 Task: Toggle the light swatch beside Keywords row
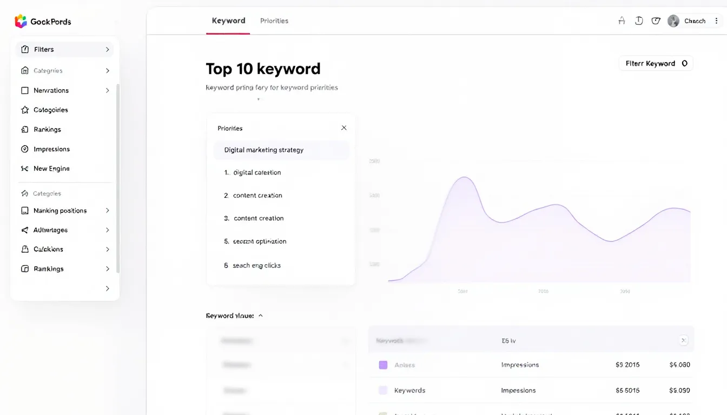[x=383, y=390]
